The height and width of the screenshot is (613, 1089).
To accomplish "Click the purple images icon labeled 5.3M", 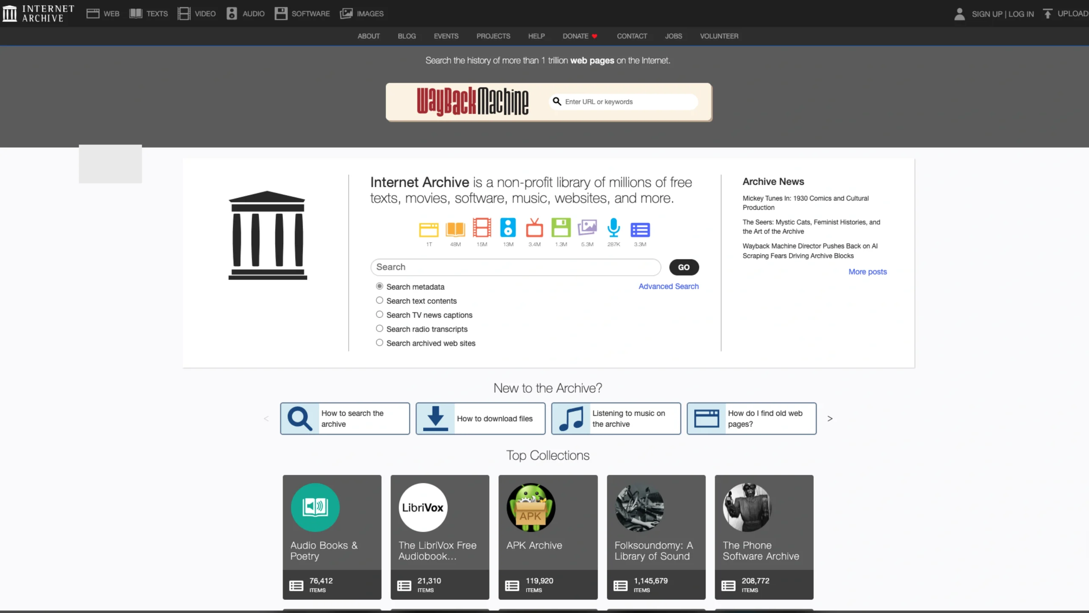I will click(x=587, y=228).
